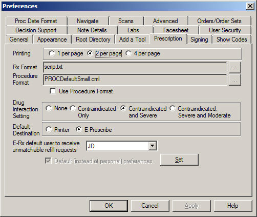Confirm preferences with OK button
The width and height of the screenshot is (257, 217).
[x=109, y=206]
